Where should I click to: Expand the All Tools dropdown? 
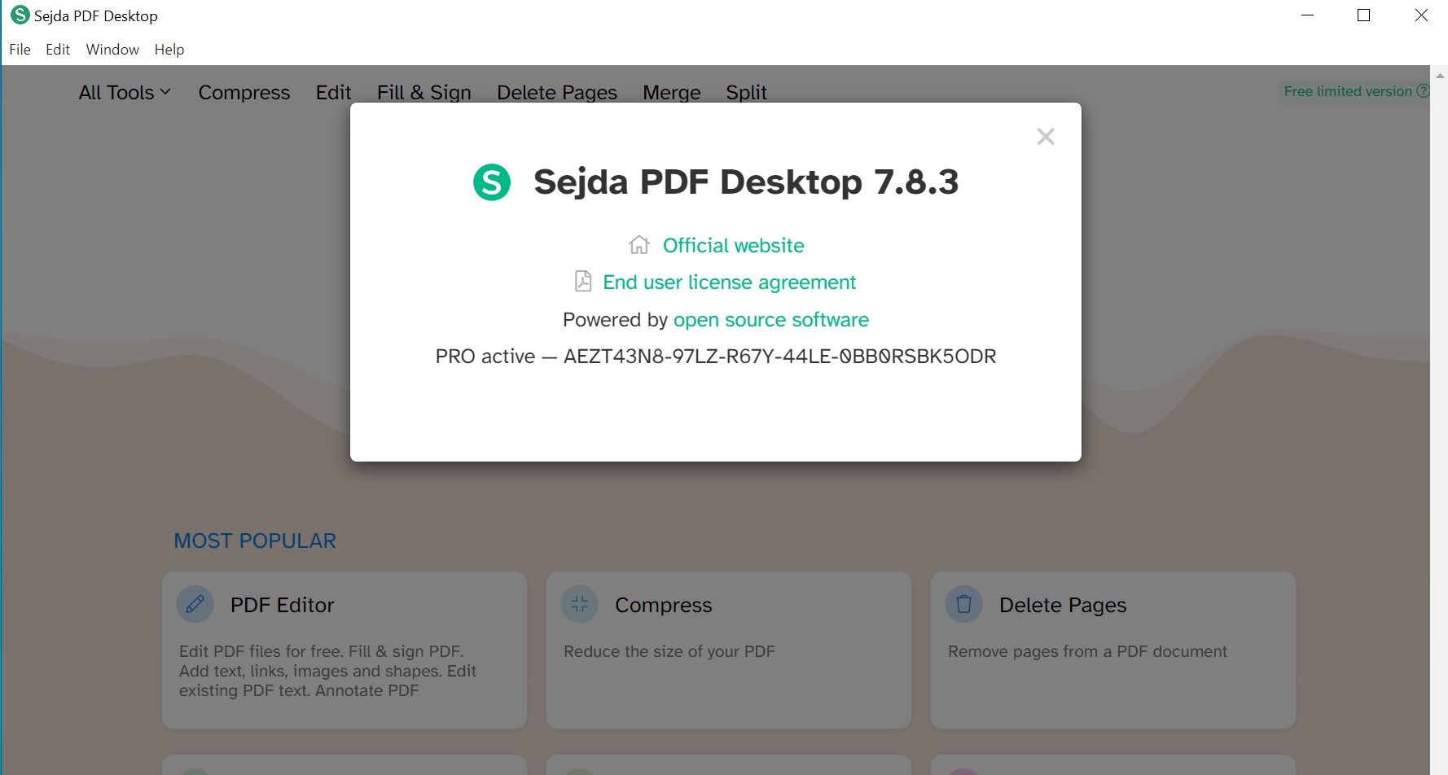pyautogui.click(x=125, y=93)
